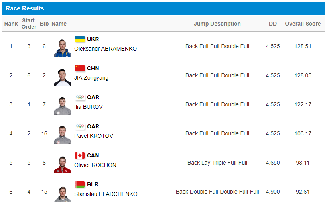Click the China flag icon
Image resolution: width=325 pixels, height=208 pixels.
pyautogui.click(x=80, y=68)
